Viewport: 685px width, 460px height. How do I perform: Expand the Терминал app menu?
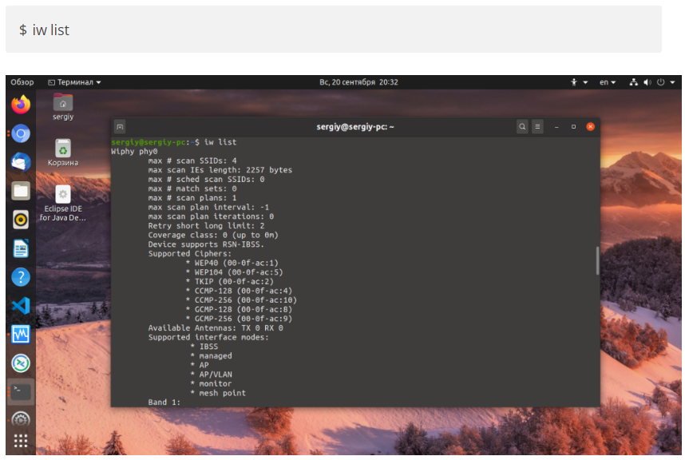[74, 82]
